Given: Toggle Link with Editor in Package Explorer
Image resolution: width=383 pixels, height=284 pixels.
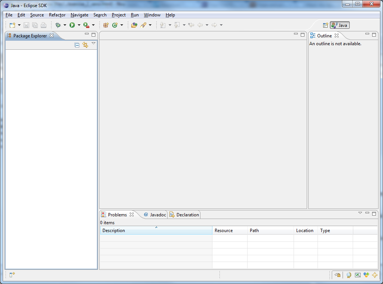Looking at the screenshot, I should tap(85, 45).
